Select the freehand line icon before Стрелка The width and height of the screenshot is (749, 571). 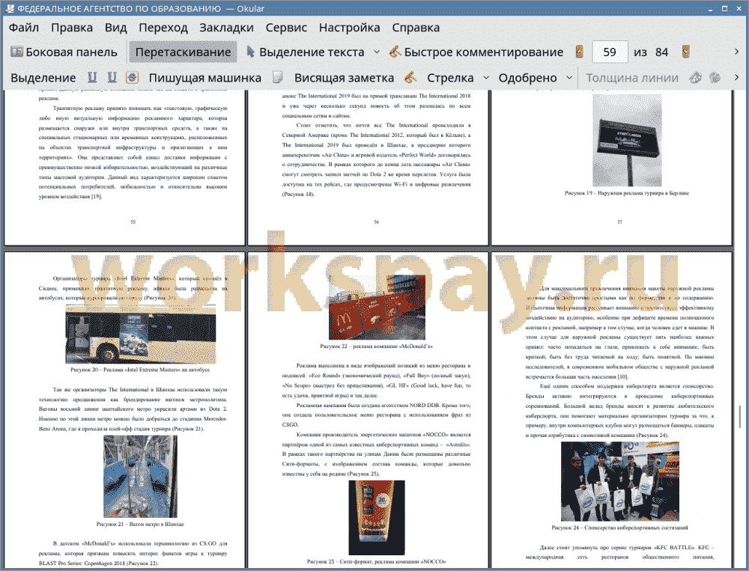410,78
